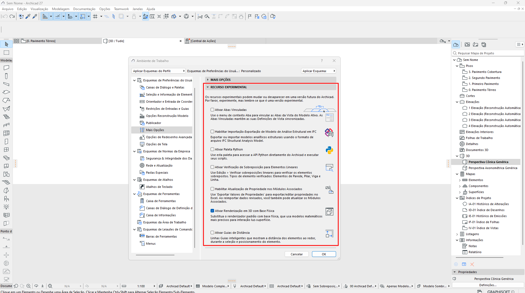This screenshot has width=525, height=293.
Task: Check the IFC structural analysis import-export option
Action: pos(212,132)
